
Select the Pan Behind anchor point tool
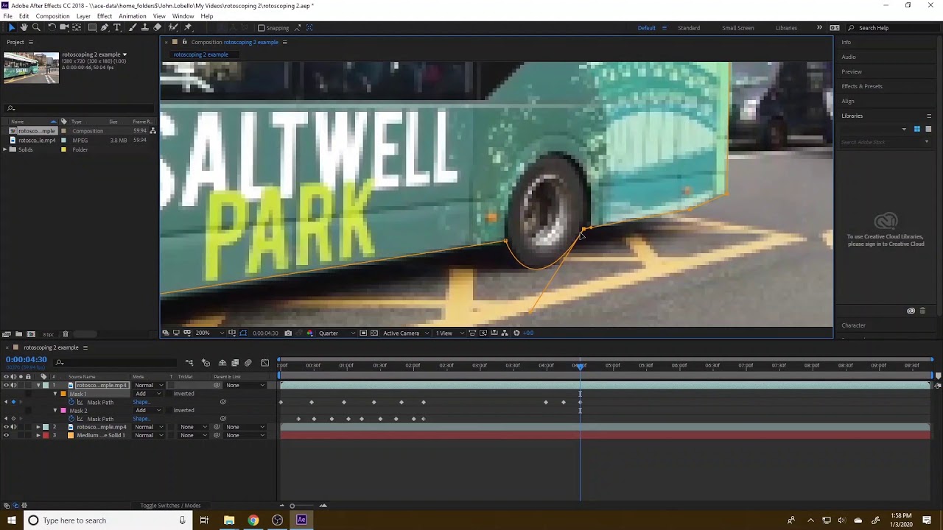point(77,27)
